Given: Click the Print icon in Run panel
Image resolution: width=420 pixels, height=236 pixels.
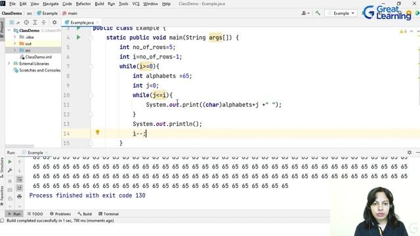Looking at the screenshot, I should (19, 197).
